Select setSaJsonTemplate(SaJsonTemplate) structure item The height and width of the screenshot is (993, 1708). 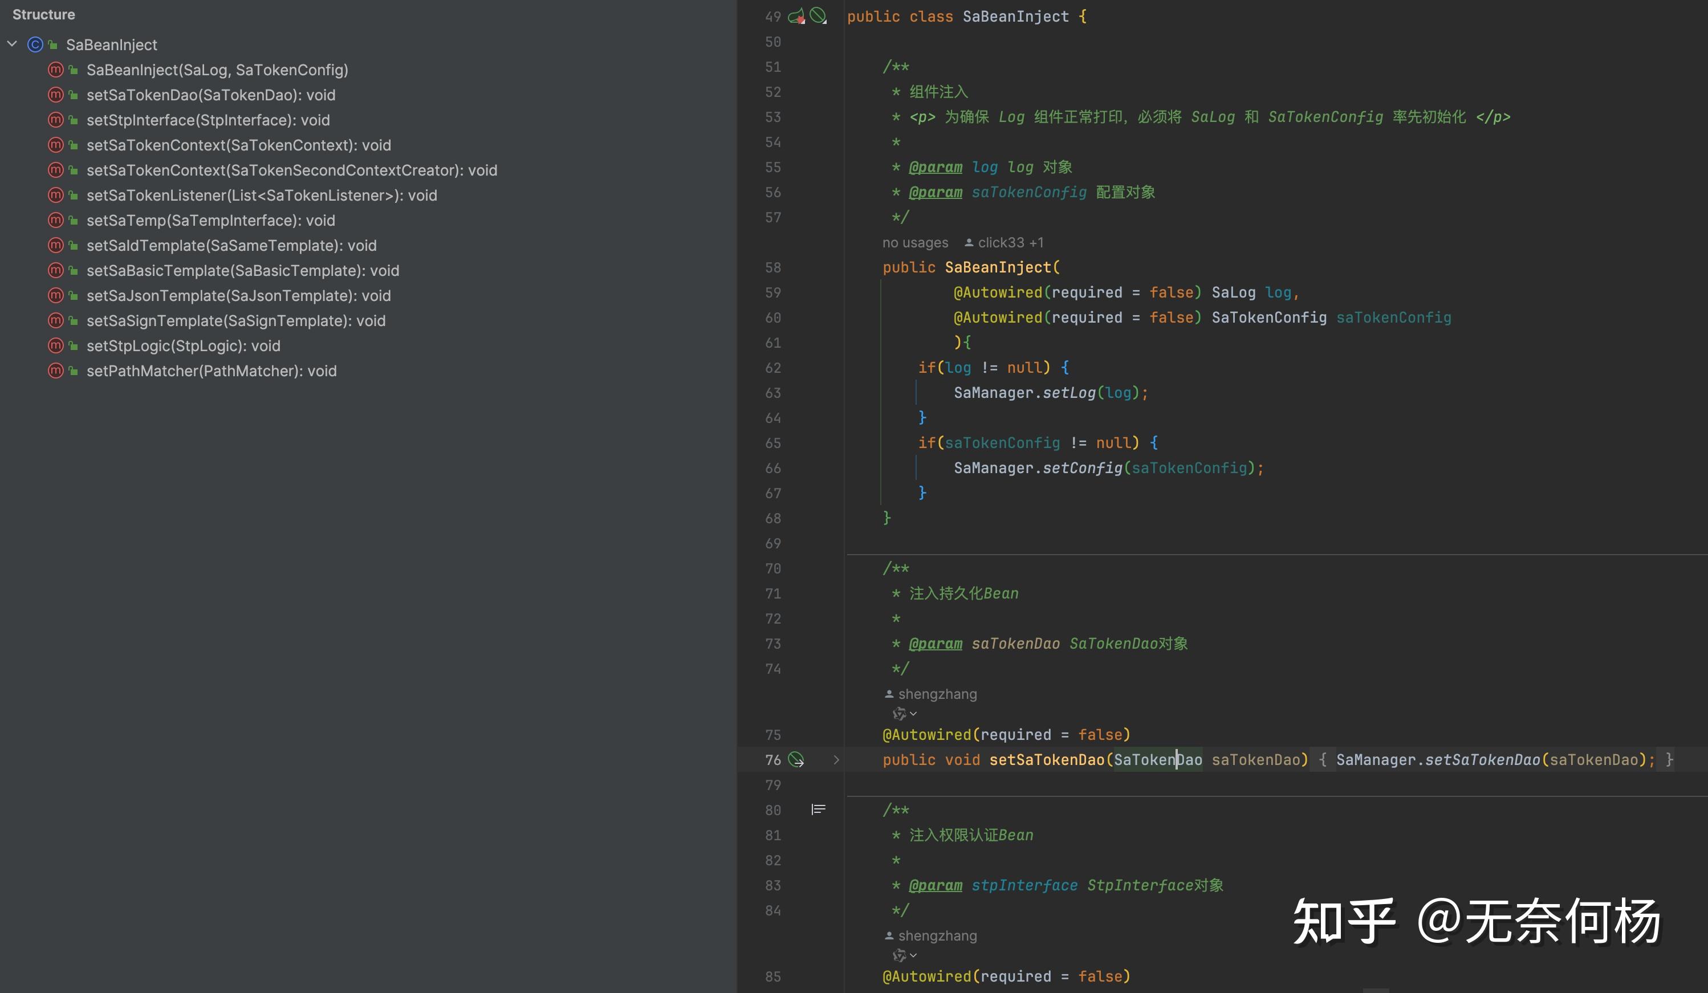coord(238,295)
